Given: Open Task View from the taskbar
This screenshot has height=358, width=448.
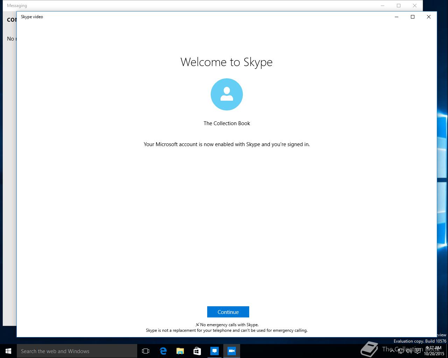Looking at the screenshot, I should (x=146, y=351).
